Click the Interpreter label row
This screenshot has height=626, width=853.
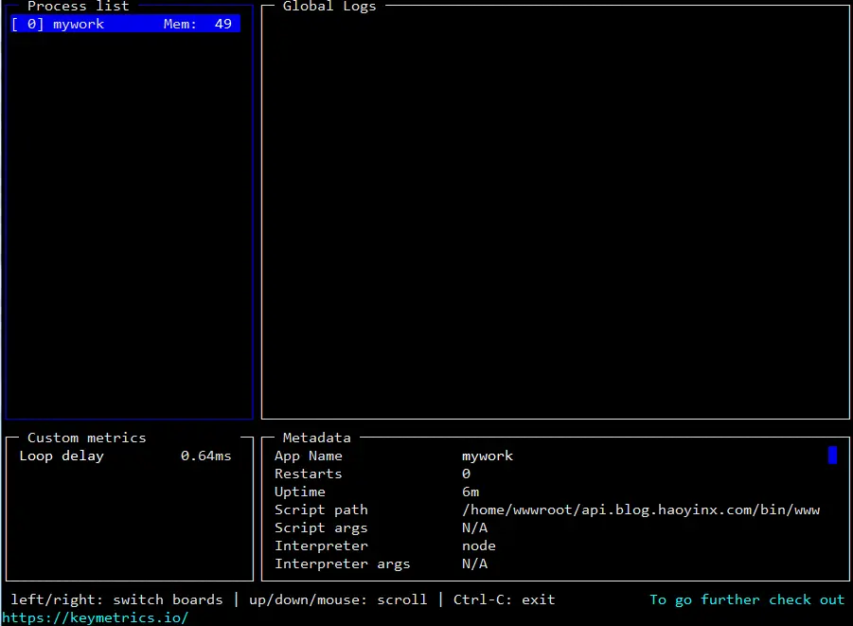coord(321,546)
